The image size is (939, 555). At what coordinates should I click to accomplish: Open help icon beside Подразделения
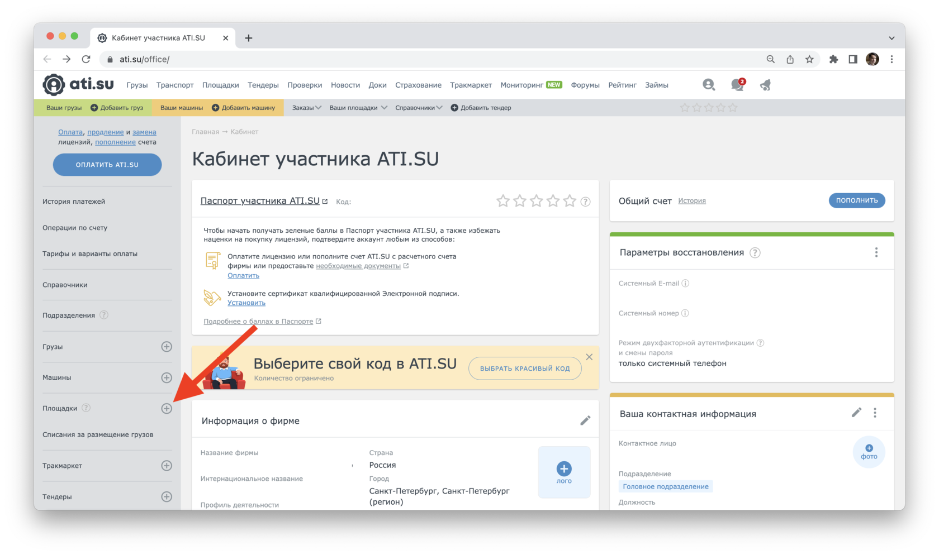coord(104,315)
